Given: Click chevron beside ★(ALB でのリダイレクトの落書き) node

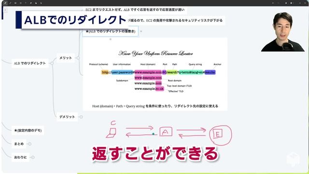Looking at the screenshot, I should 141,31.
